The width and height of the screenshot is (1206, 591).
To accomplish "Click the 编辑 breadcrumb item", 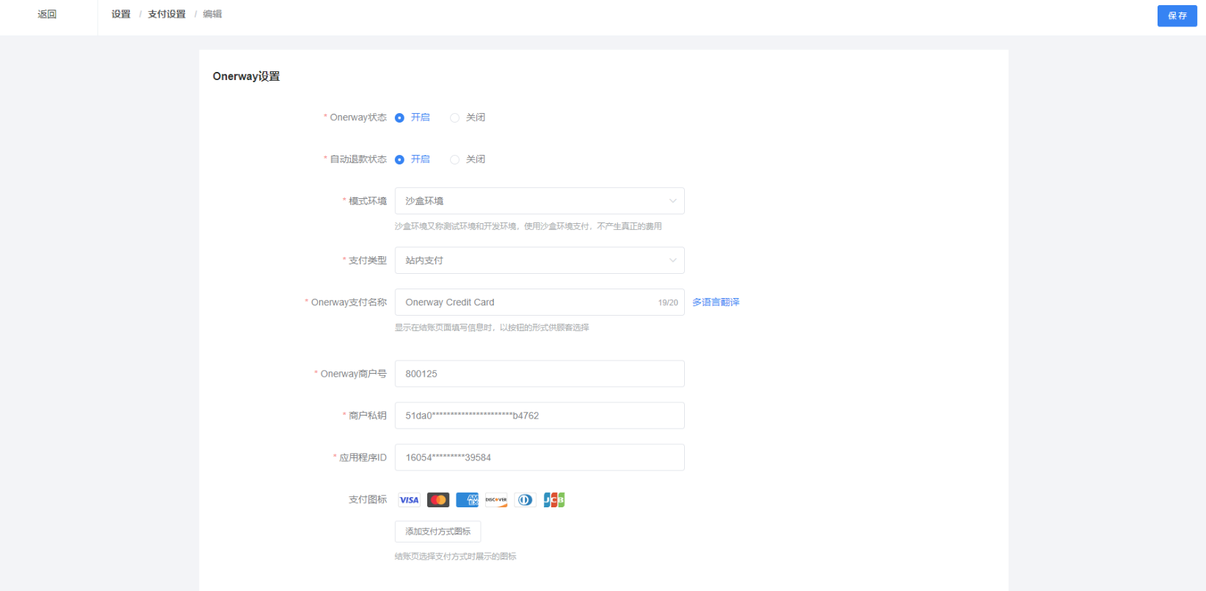I will click(212, 14).
